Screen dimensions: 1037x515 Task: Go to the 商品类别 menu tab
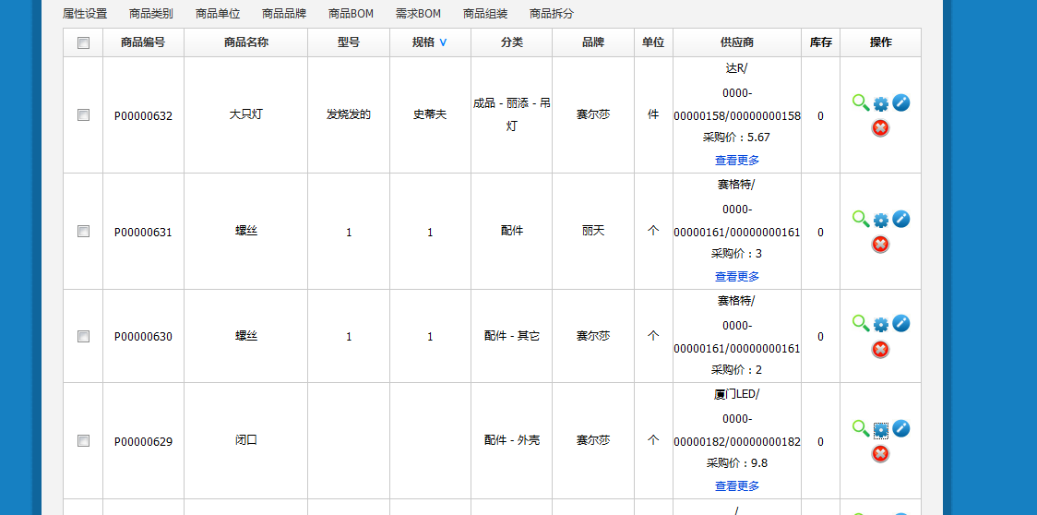click(x=151, y=14)
